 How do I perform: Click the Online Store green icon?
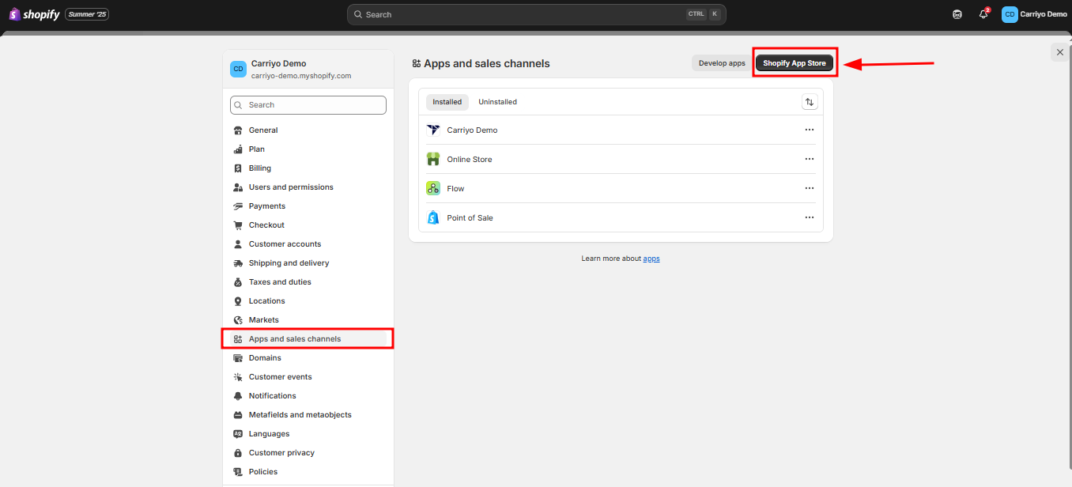(433, 159)
